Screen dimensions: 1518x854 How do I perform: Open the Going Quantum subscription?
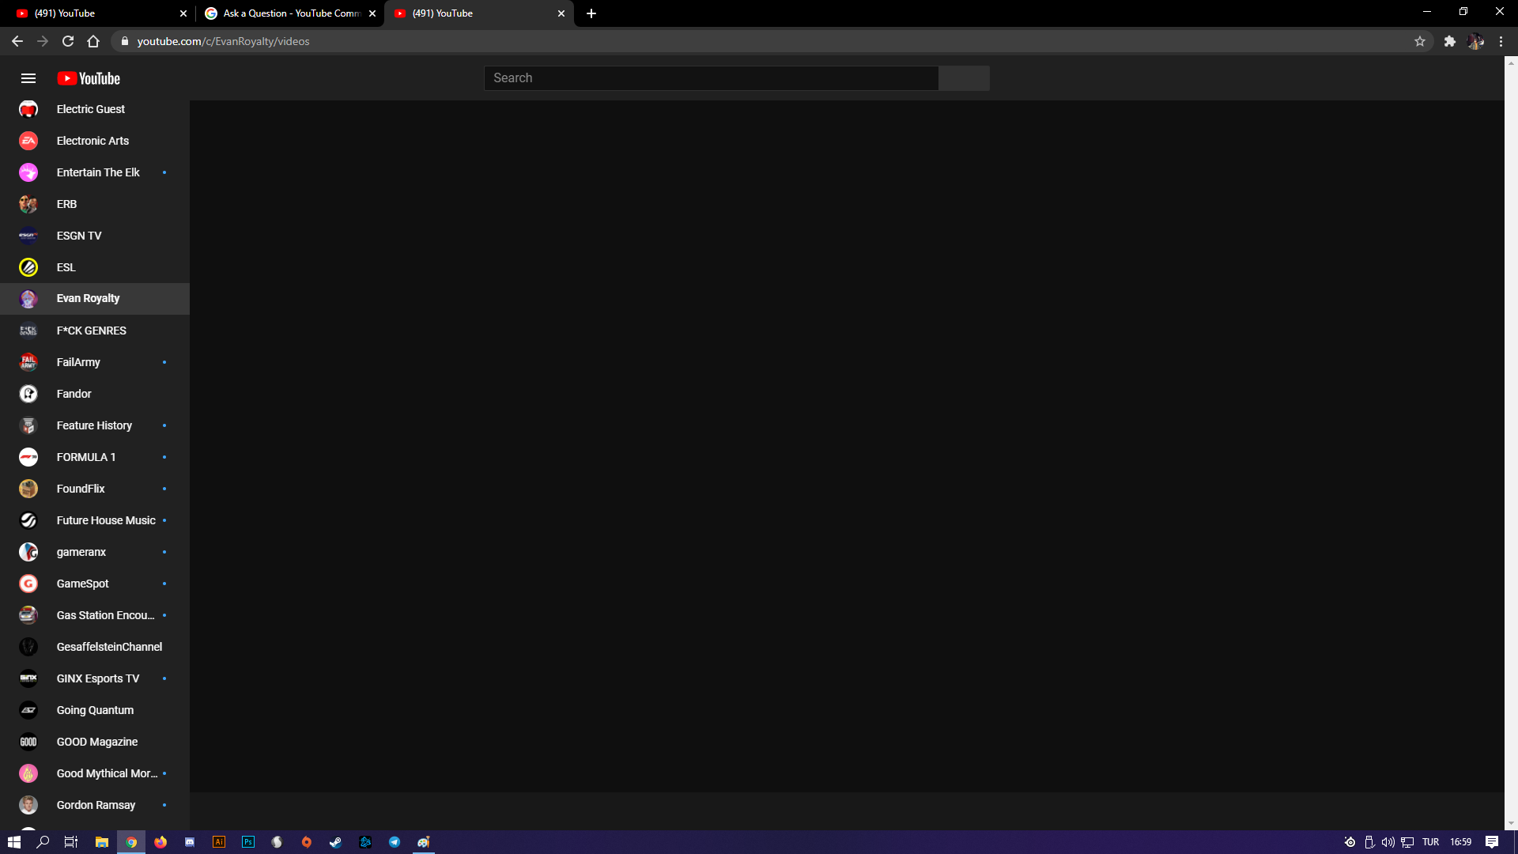click(95, 710)
